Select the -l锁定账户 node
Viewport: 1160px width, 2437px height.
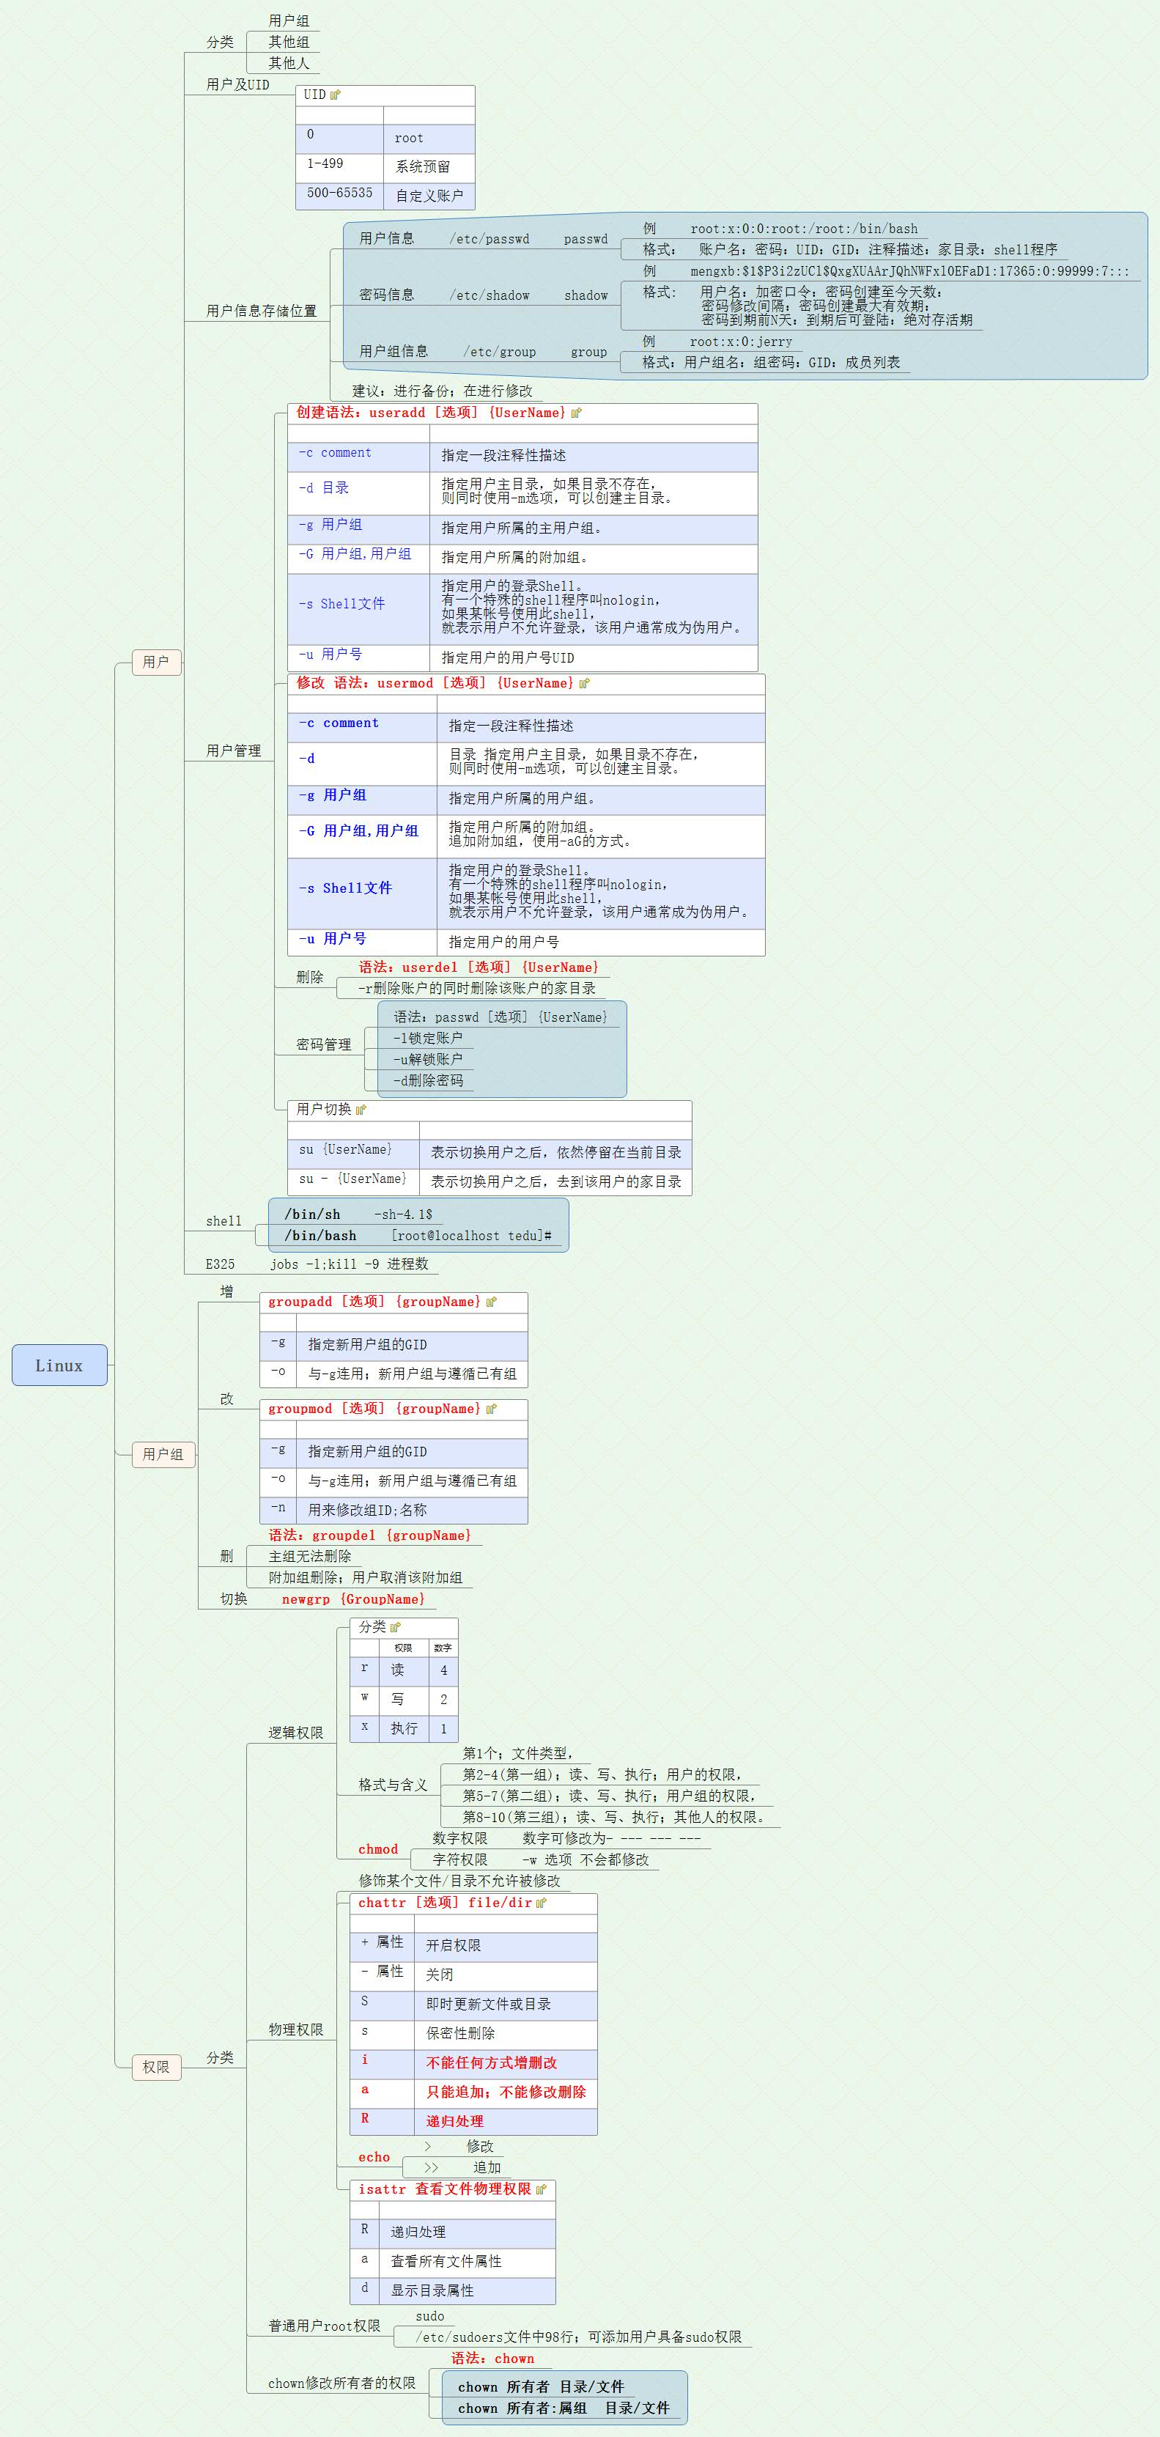point(428,1039)
